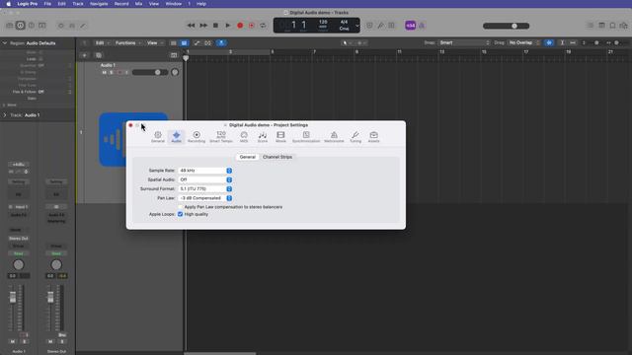632x355 pixels.
Task: Toggle the purple count-in button
Action: pos(411,26)
